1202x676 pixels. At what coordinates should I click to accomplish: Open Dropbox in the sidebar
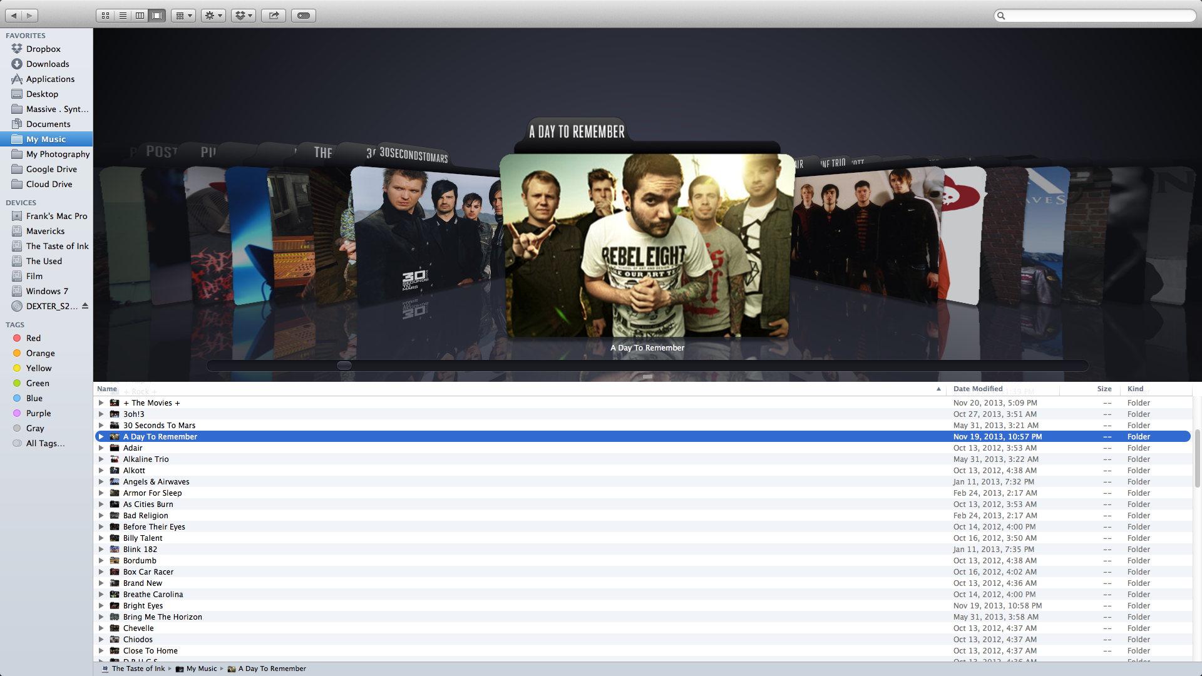43,49
